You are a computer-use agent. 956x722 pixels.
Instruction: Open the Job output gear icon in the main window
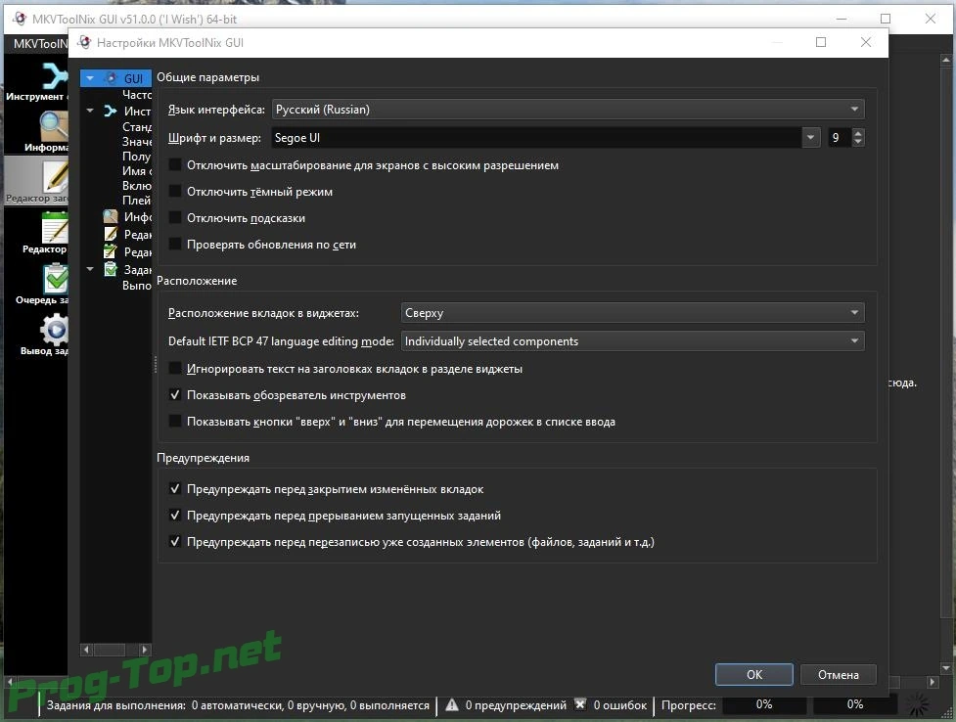[x=55, y=330]
